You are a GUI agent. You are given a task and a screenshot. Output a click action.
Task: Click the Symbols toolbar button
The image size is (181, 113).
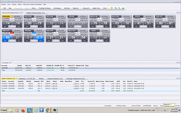pyautogui.click(x=67, y=8)
